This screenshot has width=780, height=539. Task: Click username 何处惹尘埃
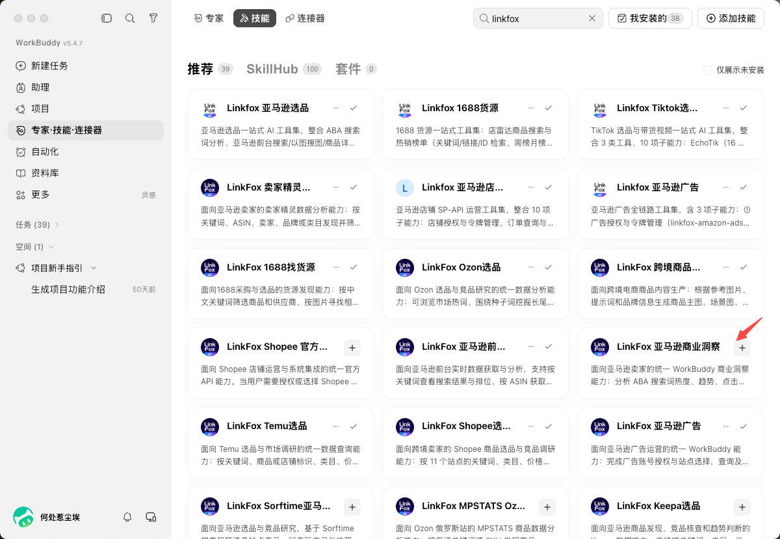60,518
